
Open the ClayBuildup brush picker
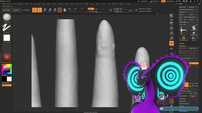(x=7, y=18)
